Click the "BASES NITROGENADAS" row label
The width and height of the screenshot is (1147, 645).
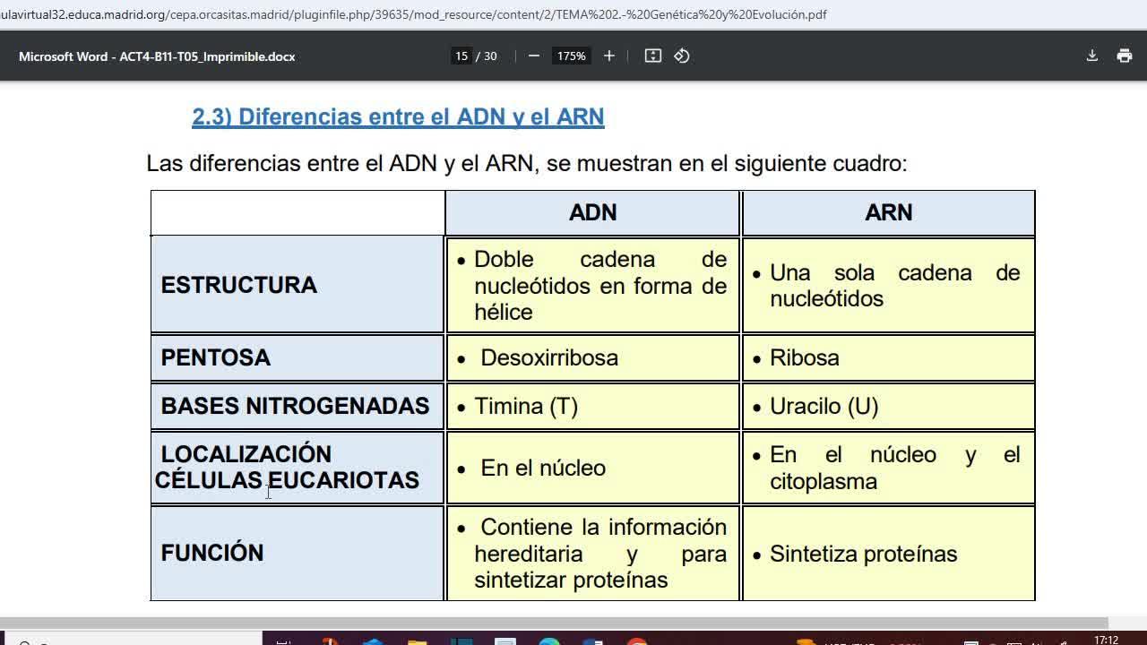[298, 406]
